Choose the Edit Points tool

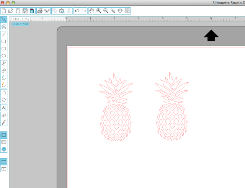[4, 27]
